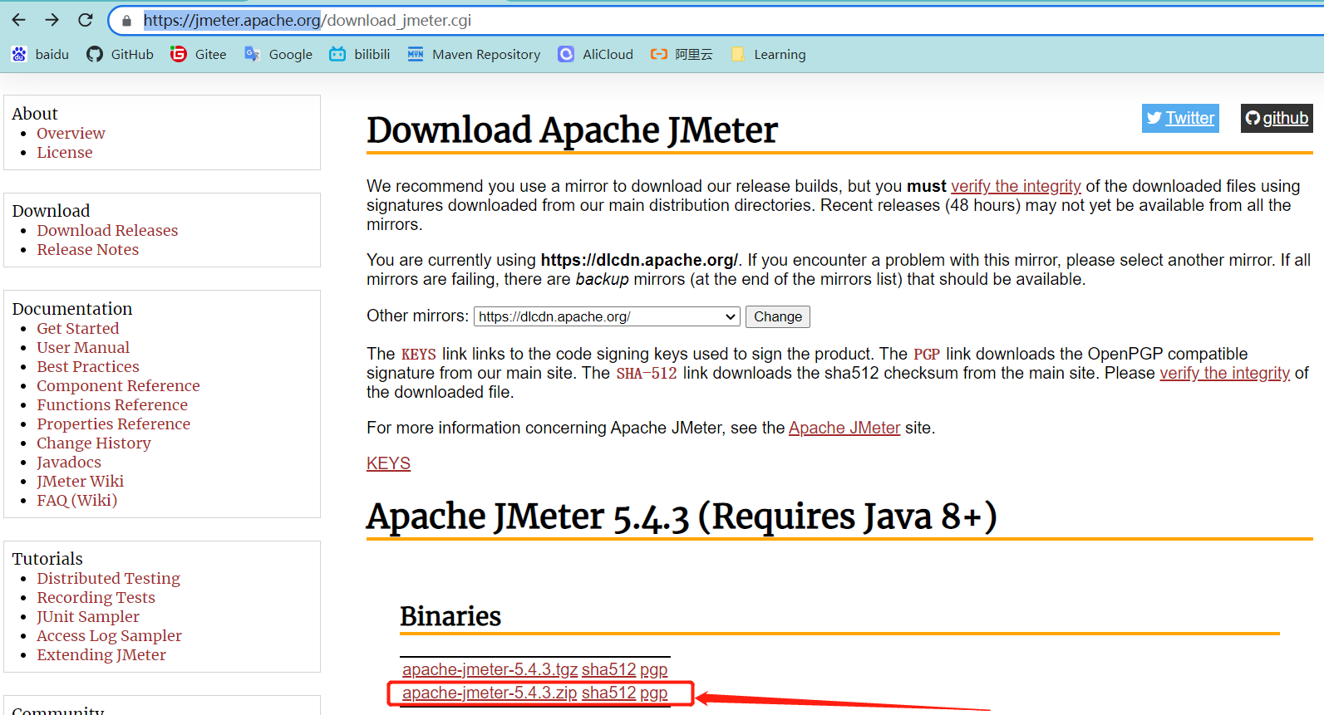Viewport: 1324px width, 715px height.
Task: View Change History
Action: 94,443
